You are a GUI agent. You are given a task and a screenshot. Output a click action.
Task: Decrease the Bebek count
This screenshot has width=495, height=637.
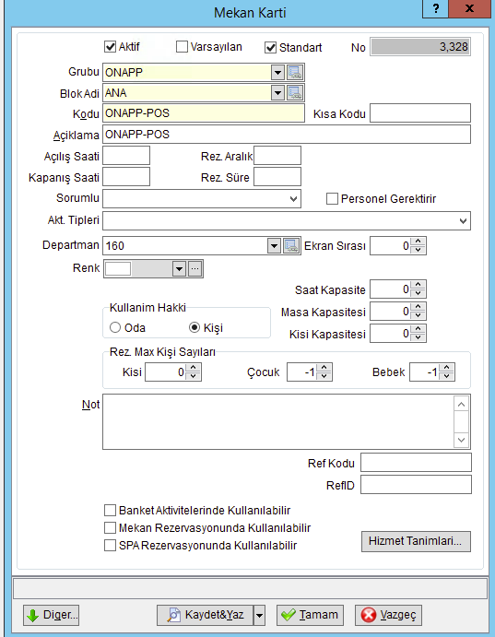click(x=447, y=376)
